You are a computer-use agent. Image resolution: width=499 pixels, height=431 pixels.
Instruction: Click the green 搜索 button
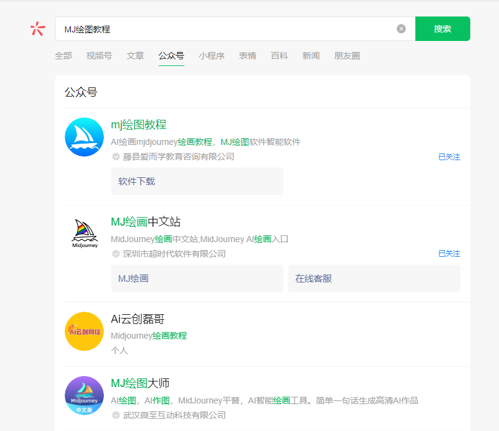(x=442, y=29)
